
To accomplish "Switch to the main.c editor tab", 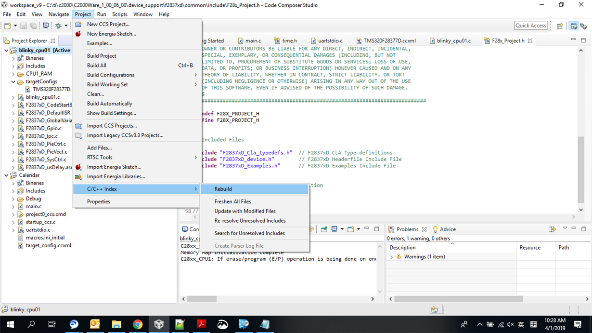I will coord(253,41).
